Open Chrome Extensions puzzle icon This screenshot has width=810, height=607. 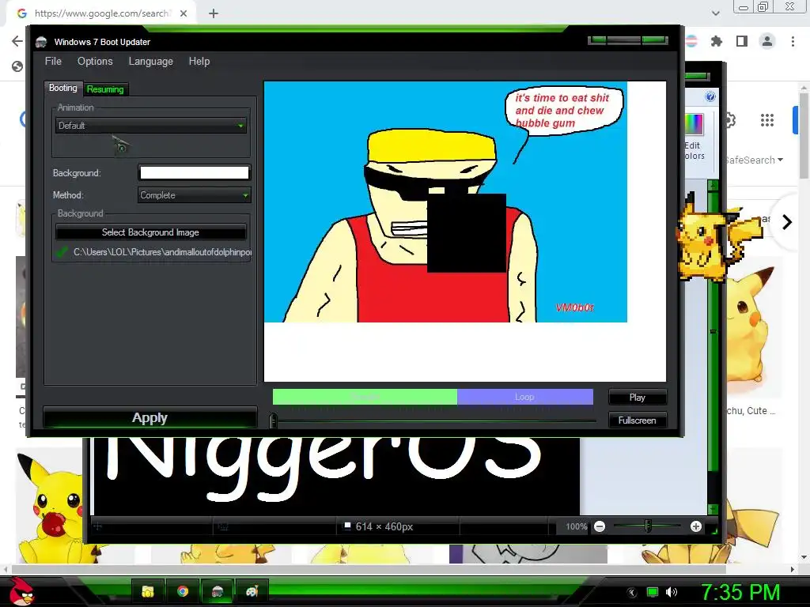717,41
